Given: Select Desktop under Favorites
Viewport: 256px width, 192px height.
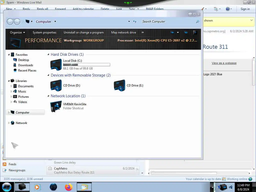Looking at the screenshot, I should [x=23, y=60].
